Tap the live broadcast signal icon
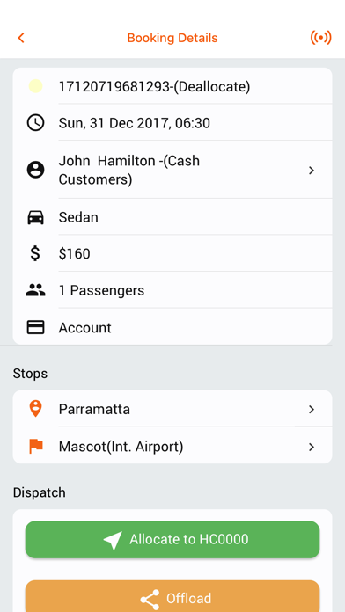Screen dimensions: 345x612 pyautogui.click(x=320, y=38)
